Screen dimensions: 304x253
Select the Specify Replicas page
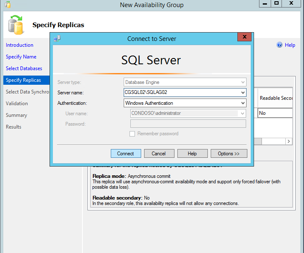27,80
